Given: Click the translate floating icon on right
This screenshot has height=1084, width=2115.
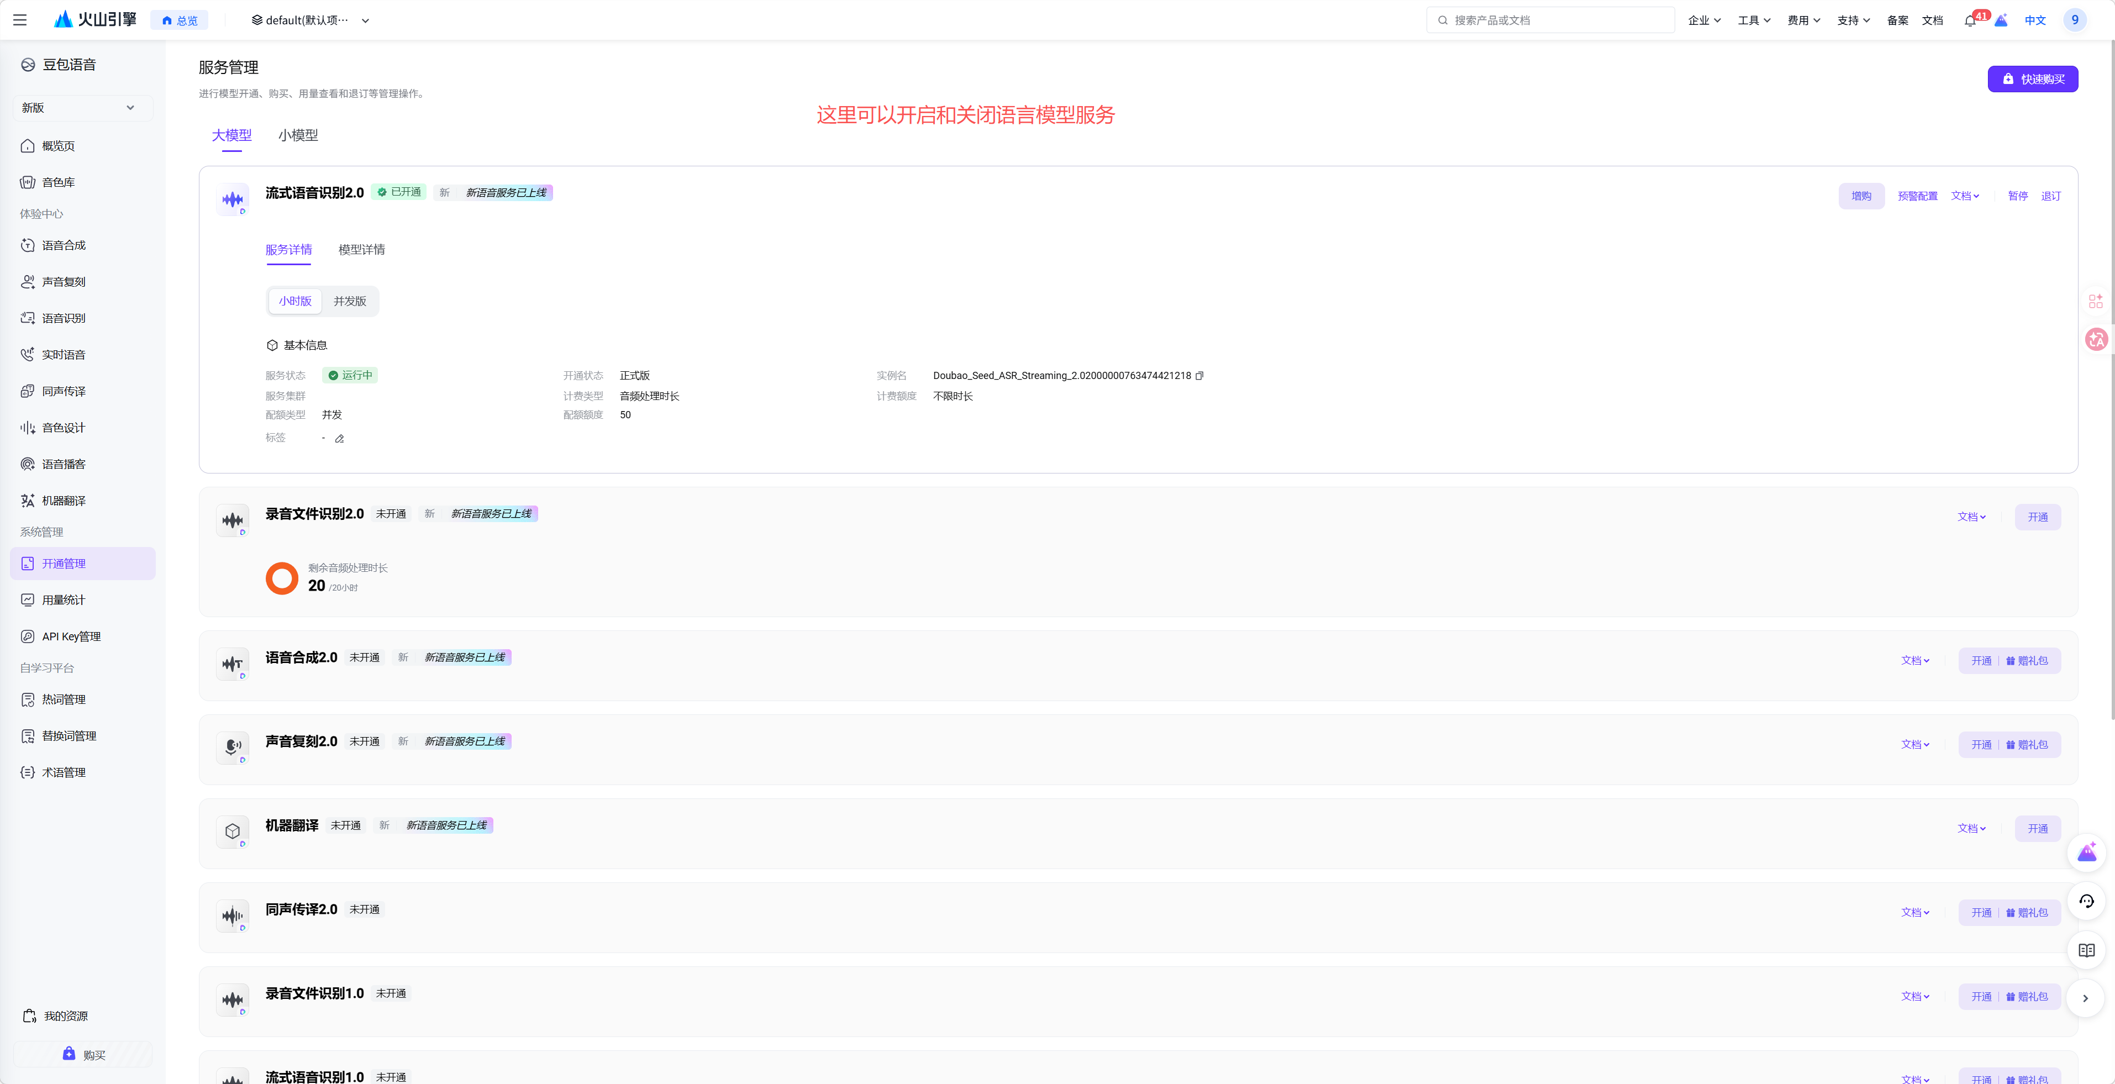Looking at the screenshot, I should point(2096,338).
